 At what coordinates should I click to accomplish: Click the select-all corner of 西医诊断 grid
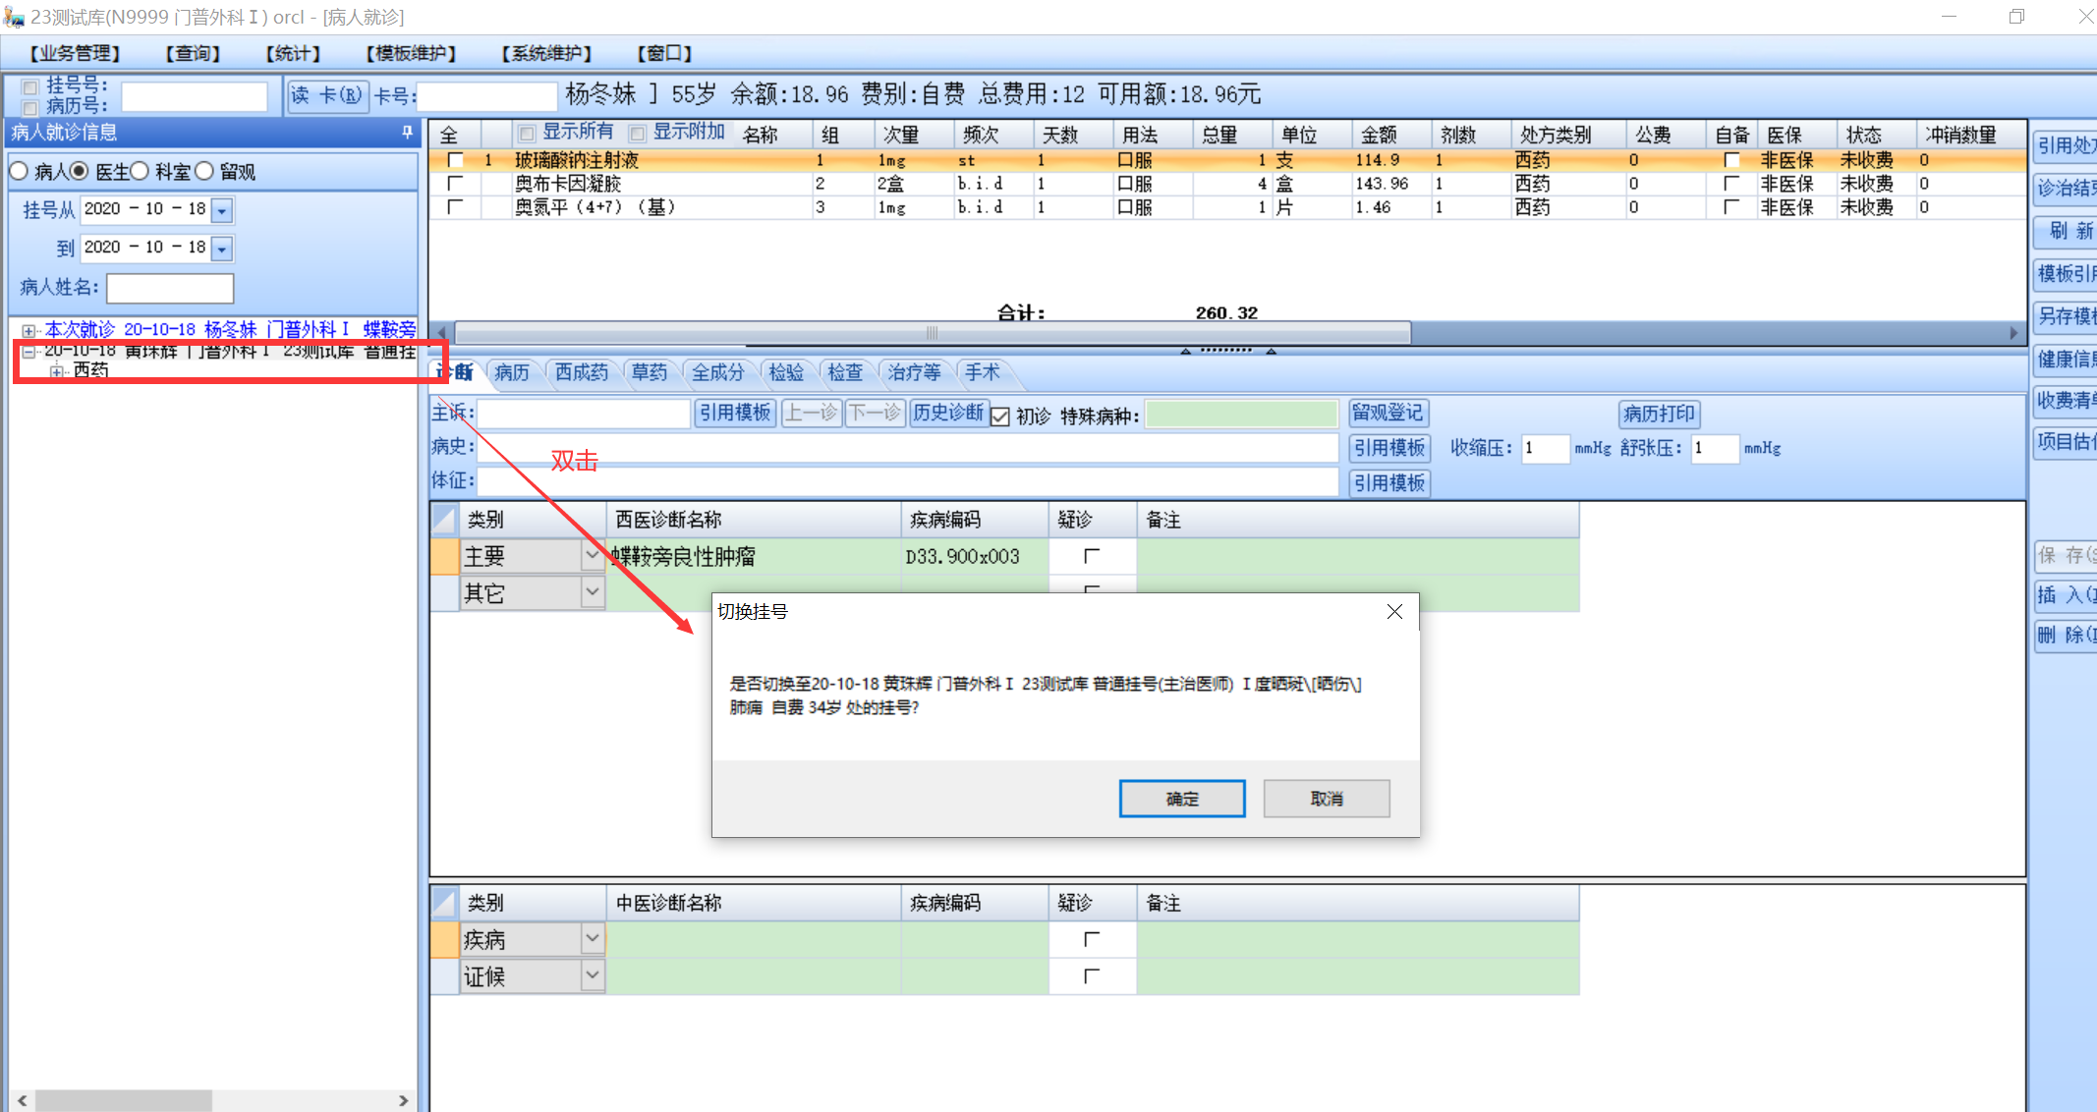(444, 519)
